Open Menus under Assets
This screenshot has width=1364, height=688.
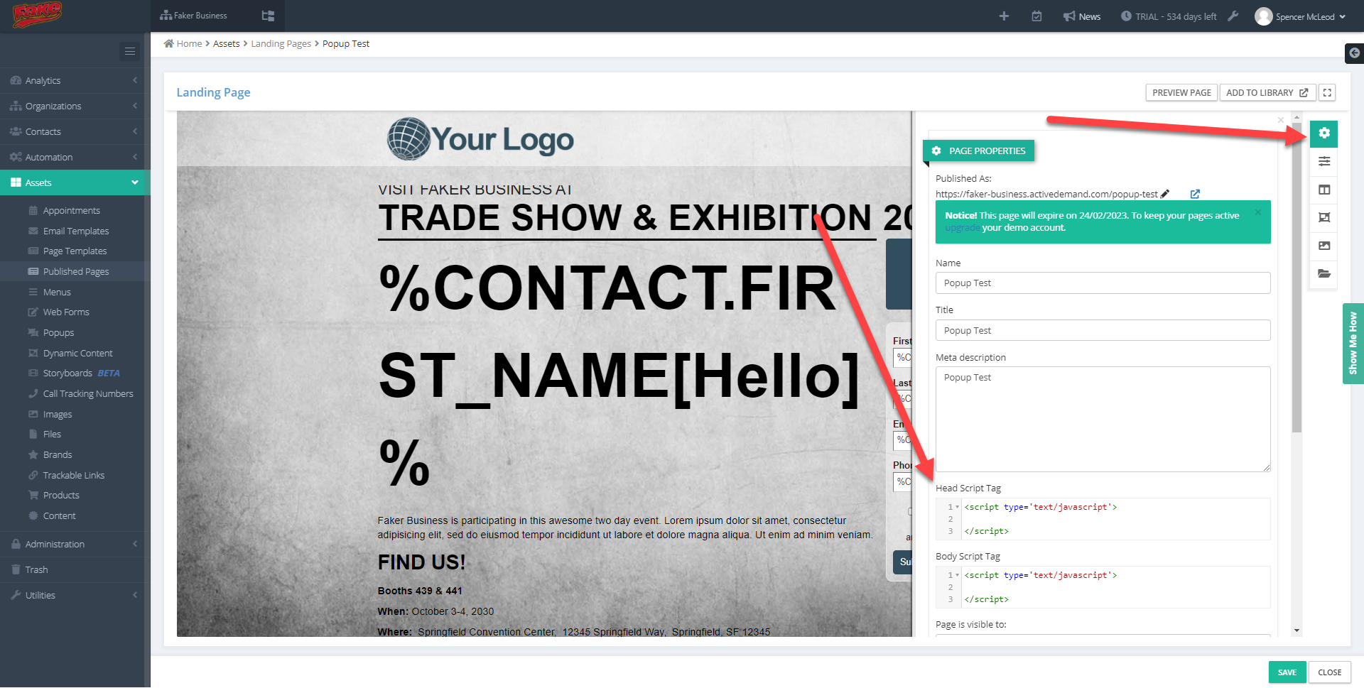tap(57, 293)
